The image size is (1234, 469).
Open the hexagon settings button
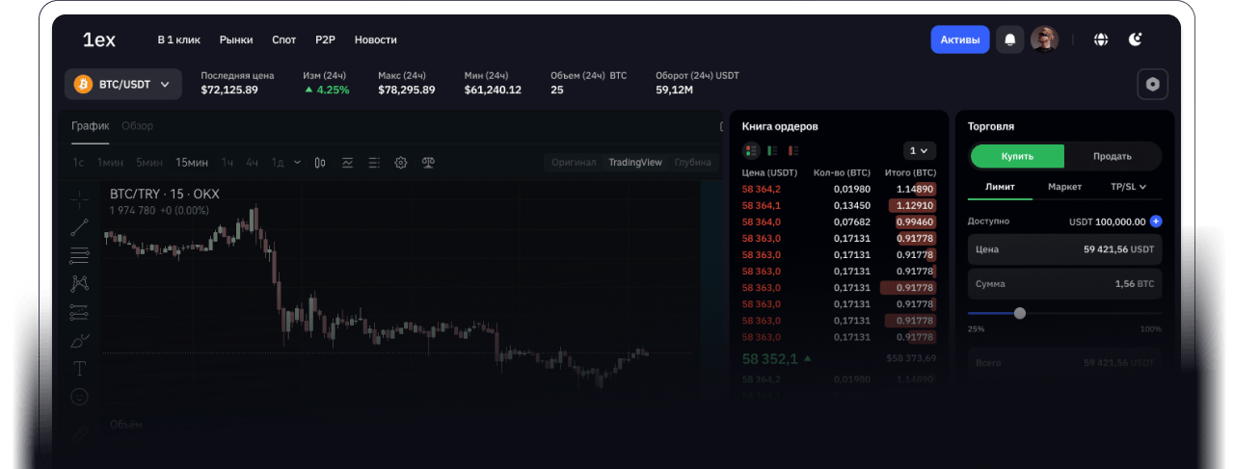1152,84
